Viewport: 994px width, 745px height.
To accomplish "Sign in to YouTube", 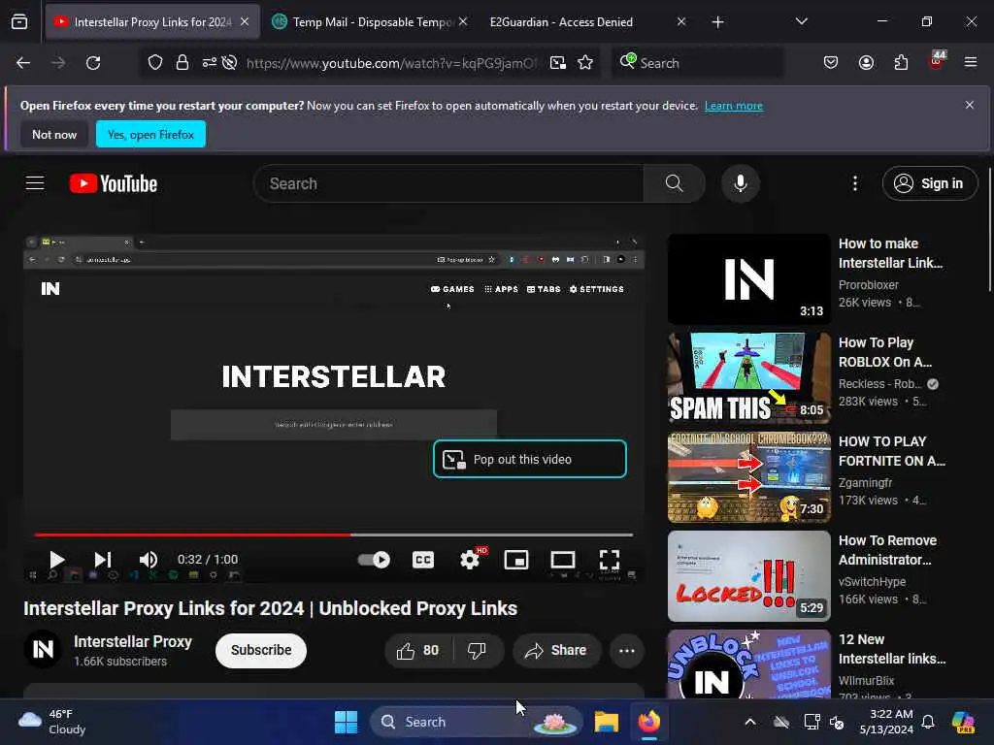I will pyautogui.click(x=929, y=183).
